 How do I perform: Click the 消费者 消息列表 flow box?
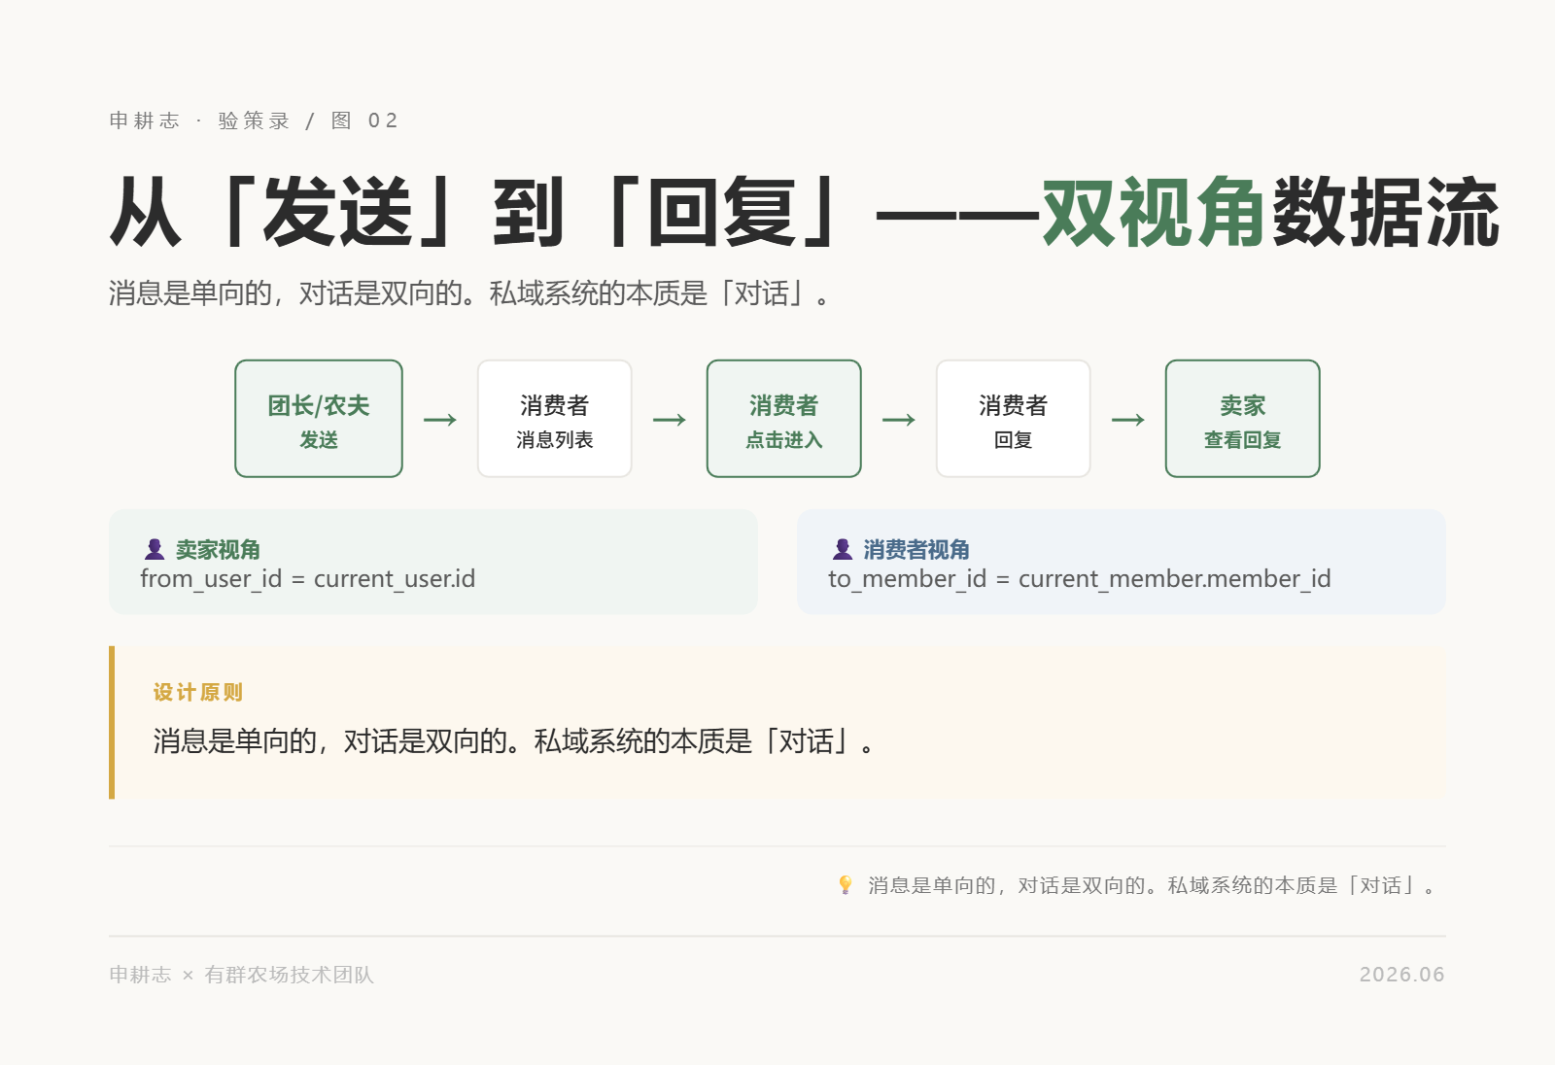tap(555, 419)
